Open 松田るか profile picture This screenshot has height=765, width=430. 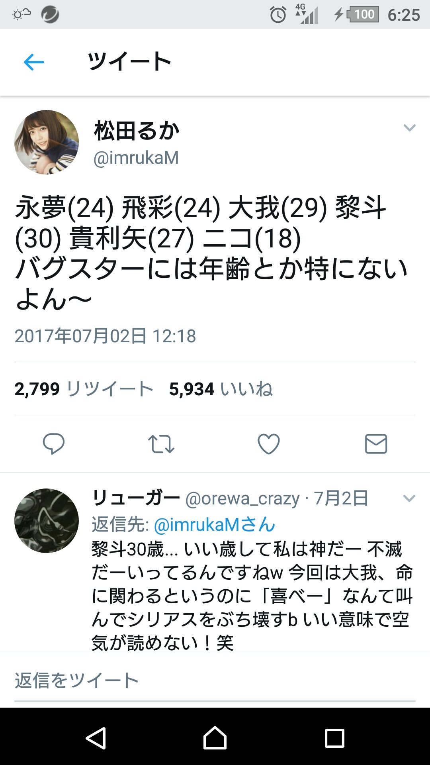point(47,142)
